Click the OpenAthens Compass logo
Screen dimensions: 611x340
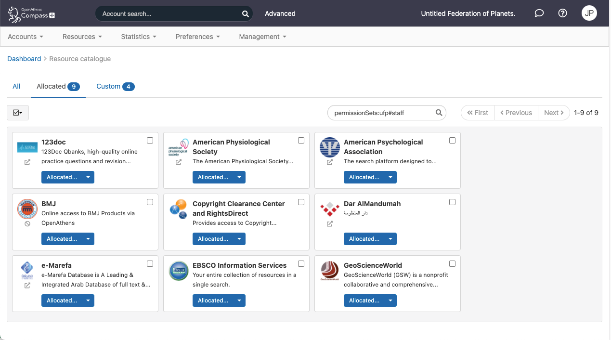[x=31, y=14]
